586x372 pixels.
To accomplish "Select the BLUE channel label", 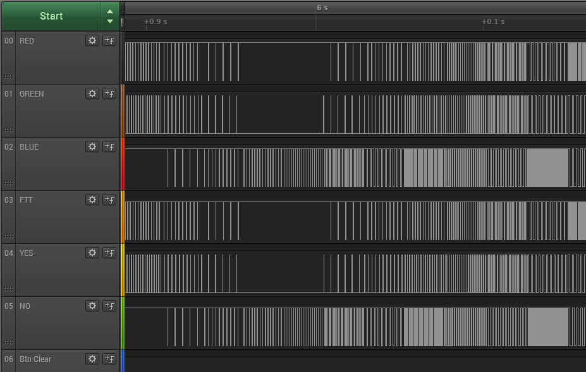I will (29, 147).
